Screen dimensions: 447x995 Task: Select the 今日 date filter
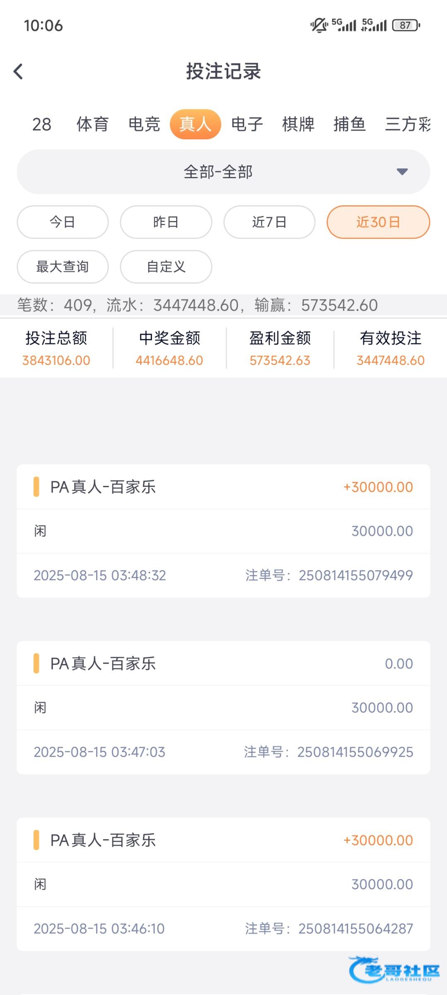63,222
